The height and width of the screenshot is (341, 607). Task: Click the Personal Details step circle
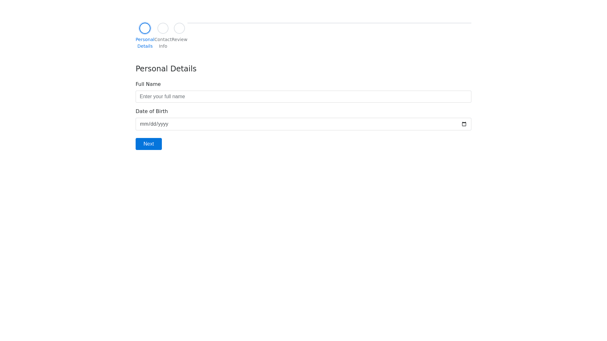(x=145, y=28)
